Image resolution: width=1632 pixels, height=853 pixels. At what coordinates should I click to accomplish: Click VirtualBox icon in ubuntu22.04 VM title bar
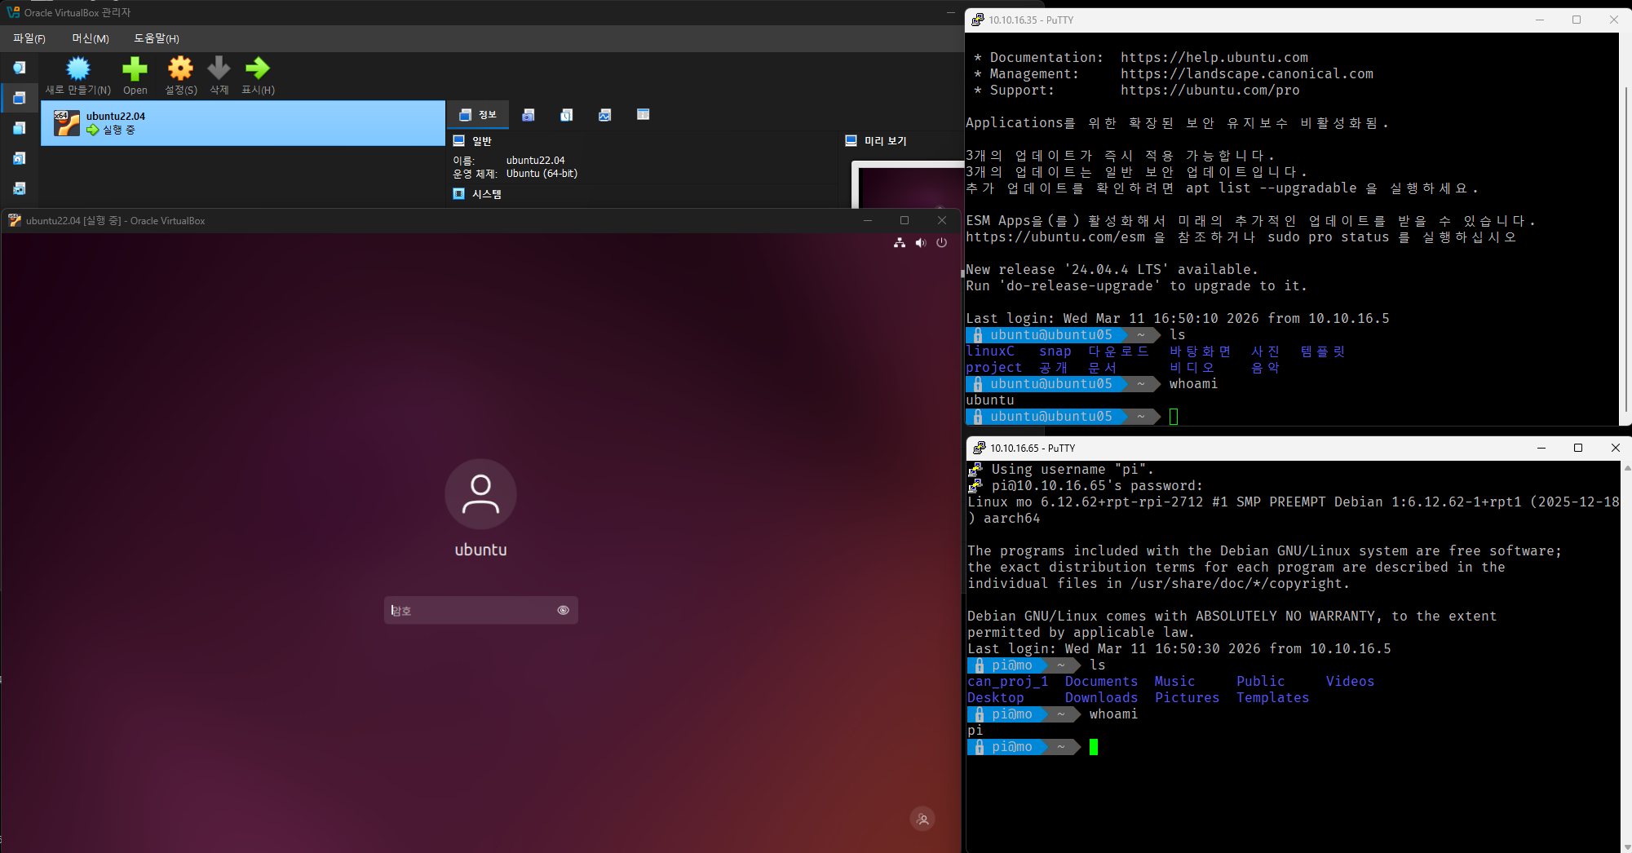[14, 220]
